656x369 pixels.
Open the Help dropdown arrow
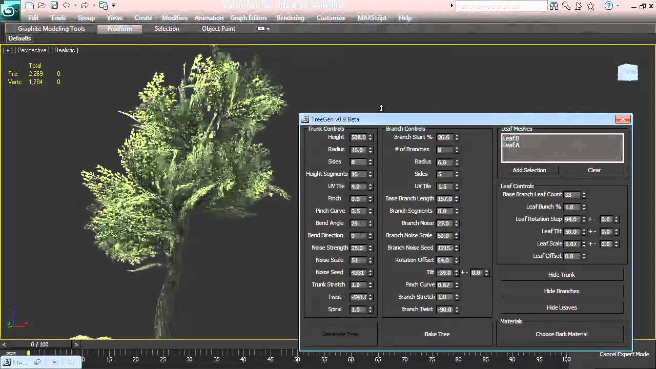[618, 6]
